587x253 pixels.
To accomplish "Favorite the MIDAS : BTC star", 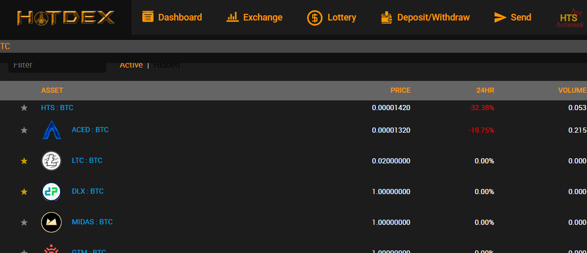I will pyautogui.click(x=24, y=222).
